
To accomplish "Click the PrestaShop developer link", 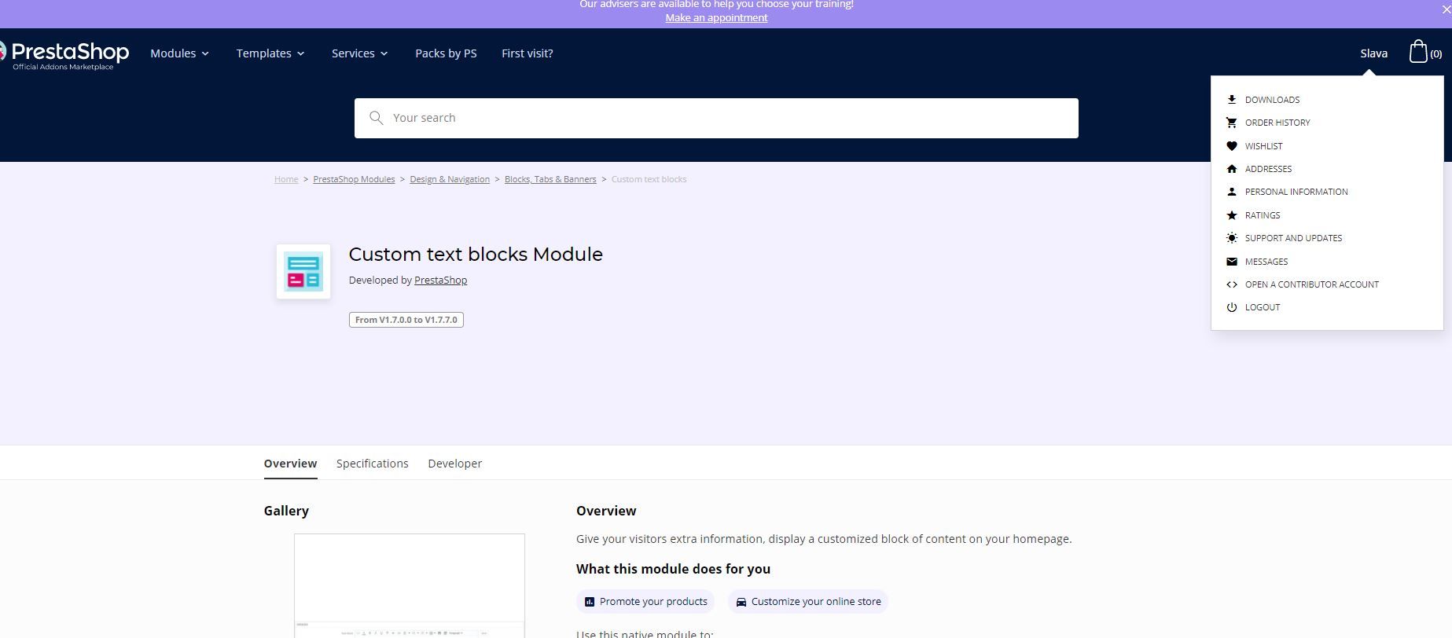I will [440, 280].
